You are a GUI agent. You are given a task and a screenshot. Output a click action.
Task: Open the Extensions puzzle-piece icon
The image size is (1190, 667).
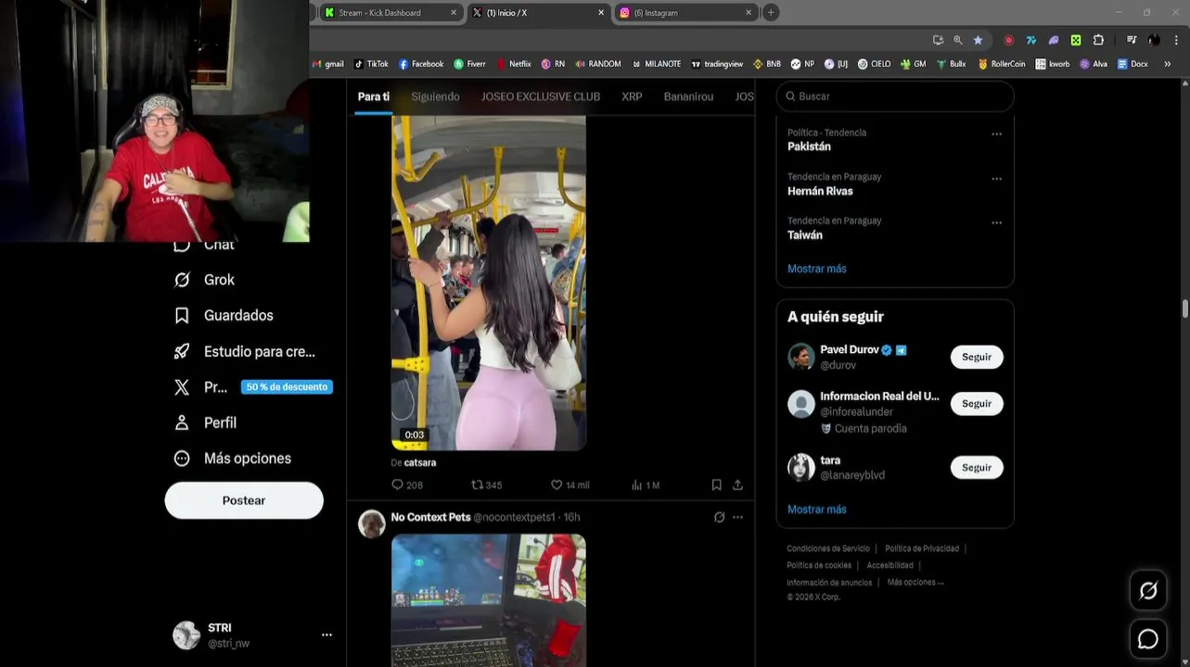(x=1098, y=40)
